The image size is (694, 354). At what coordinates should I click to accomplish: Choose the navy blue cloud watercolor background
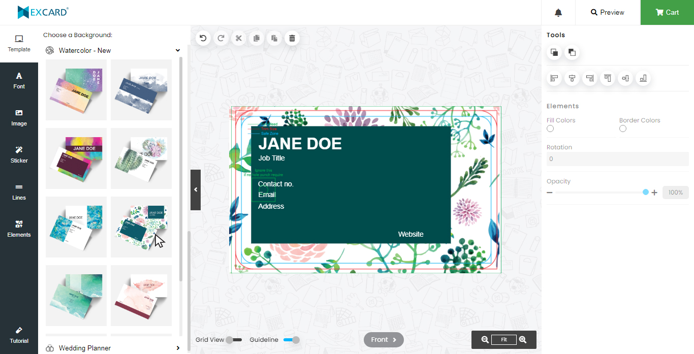pyautogui.click(x=141, y=90)
